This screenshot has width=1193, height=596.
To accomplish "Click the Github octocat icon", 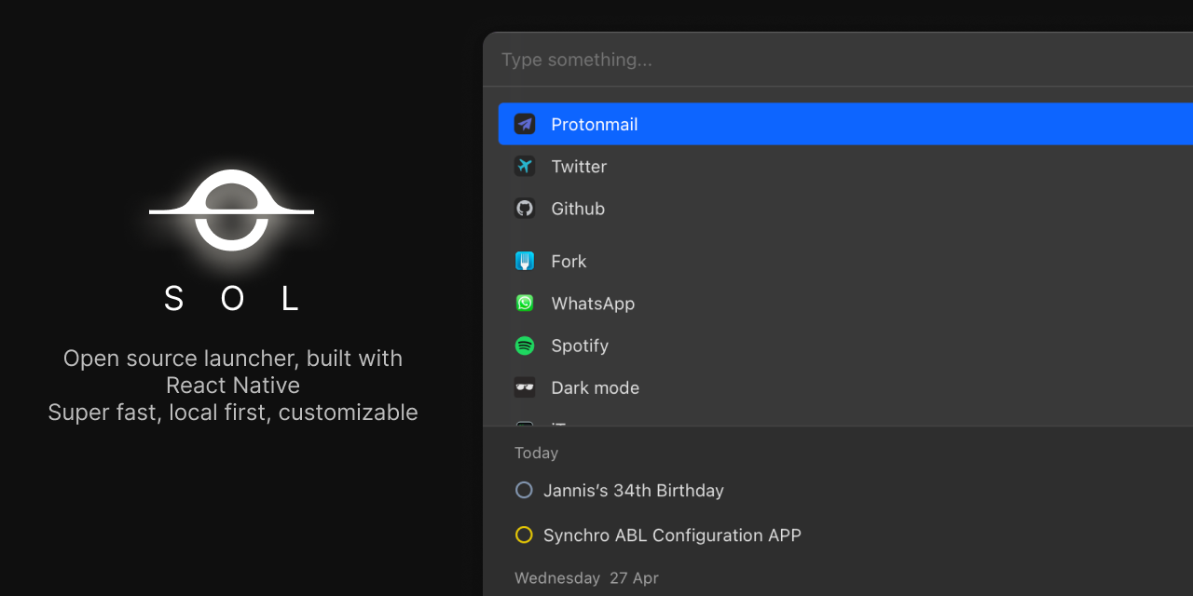I will click(525, 209).
